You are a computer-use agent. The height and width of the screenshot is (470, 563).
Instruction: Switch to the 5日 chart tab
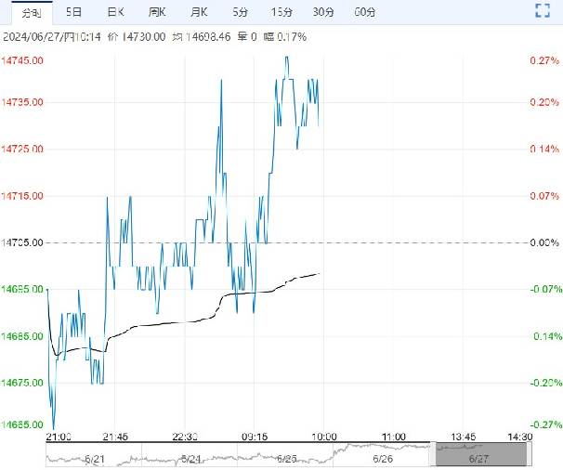pos(73,12)
